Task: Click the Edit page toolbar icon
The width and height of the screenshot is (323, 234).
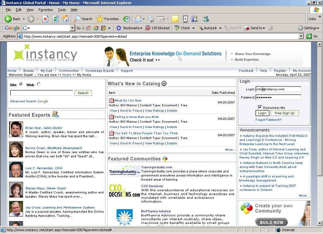Action: coord(161,19)
